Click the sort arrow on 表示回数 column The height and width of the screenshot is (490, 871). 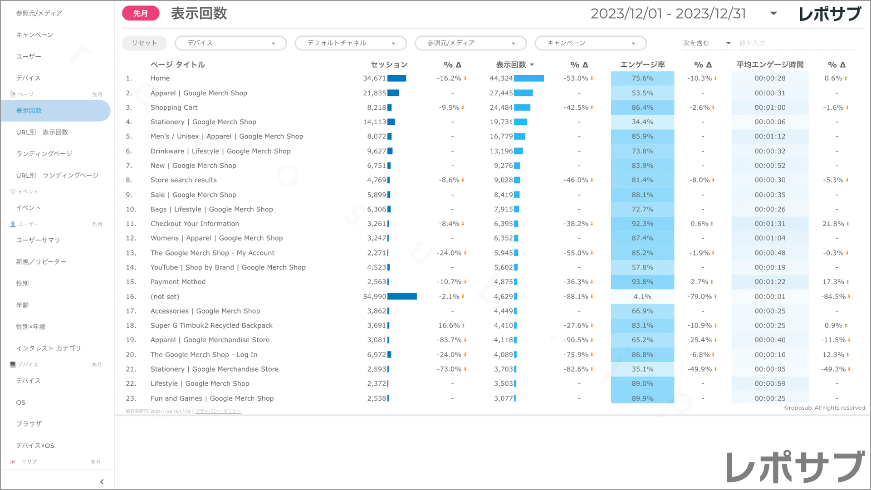click(x=532, y=65)
